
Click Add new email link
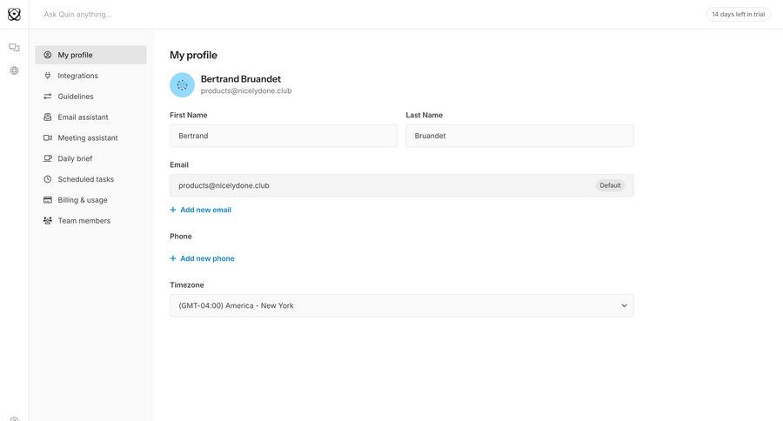point(205,210)
